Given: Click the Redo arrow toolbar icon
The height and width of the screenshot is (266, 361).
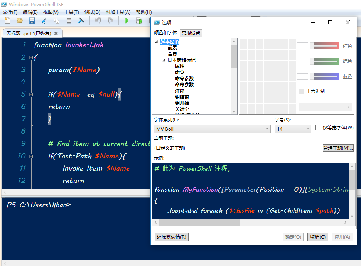Looking at the screenshot, I should pos(111,21).
